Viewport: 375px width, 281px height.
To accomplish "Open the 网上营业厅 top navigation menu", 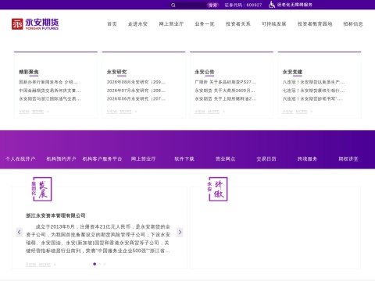I will 171,24.
